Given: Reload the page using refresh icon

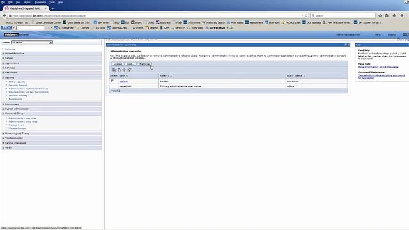Looking at the screenshot, I should tap(307, 15).
